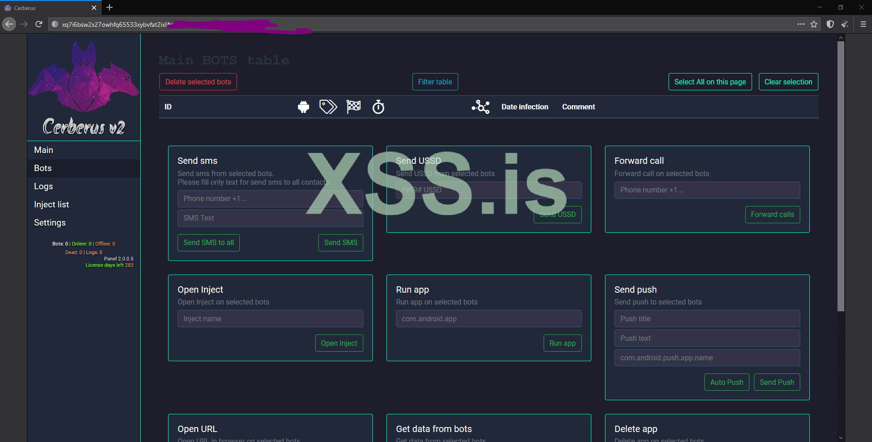Focus the com.android.app input field
This screenshot has height=442, width=872.
pyautogui.click(x=489, y=319)
